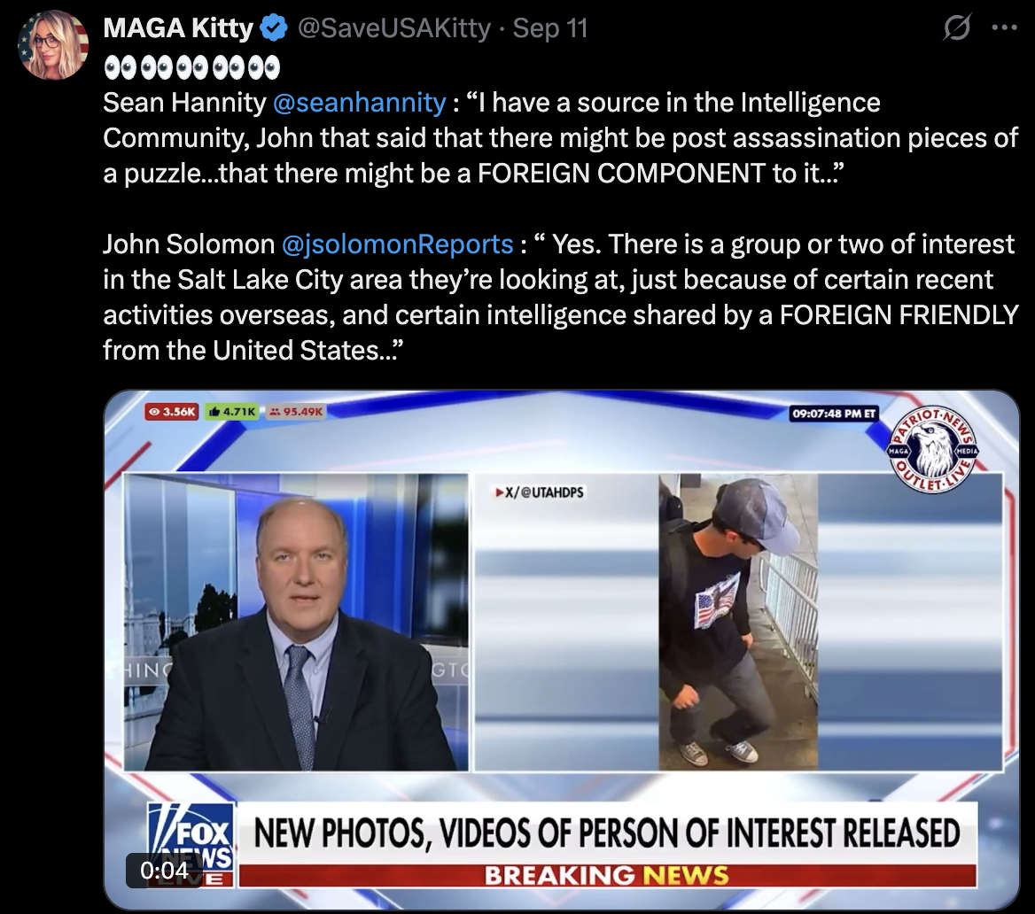Open the Sep 11 post timestamp
This screenshot has height=914, width=1035.
[x=549, y=28]
